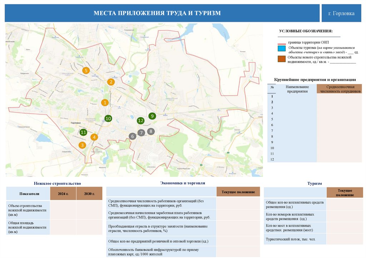Select green map marker 9

click(152, 116)
